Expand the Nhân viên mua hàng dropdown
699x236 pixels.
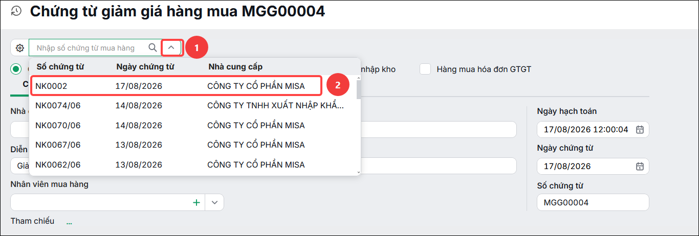(x=214, y=202)
